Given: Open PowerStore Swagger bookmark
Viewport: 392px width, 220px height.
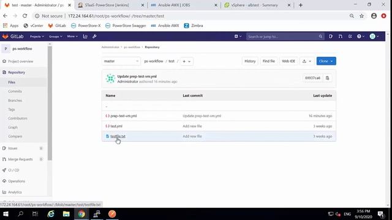Looking at the screenshot, I should (126, 26).
